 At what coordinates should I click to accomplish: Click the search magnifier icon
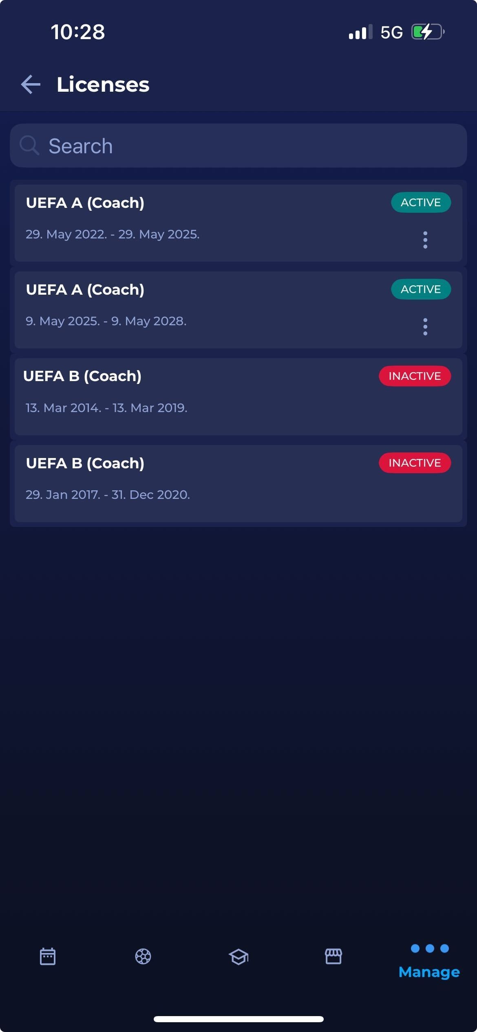pyautogui.click(x=29, y=146)
